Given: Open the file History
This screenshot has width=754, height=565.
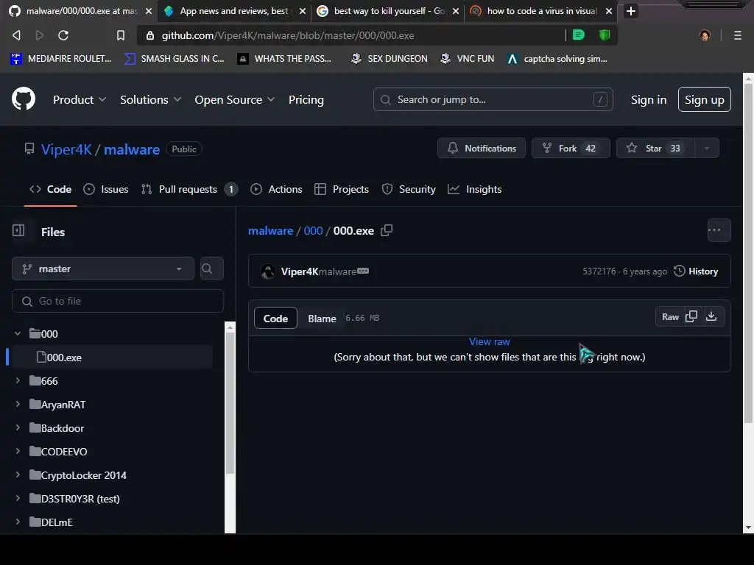Looking at the screenshot, I should [x=696, y=271].
